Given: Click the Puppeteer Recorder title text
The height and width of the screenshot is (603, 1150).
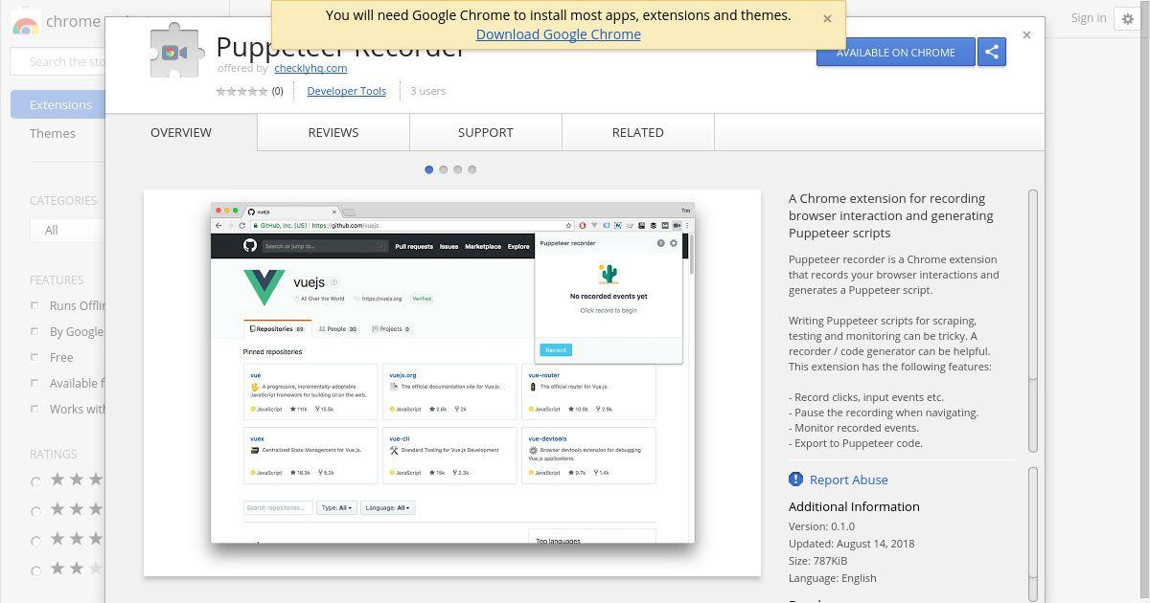Looking at the screenshot, I should [340, 46].
